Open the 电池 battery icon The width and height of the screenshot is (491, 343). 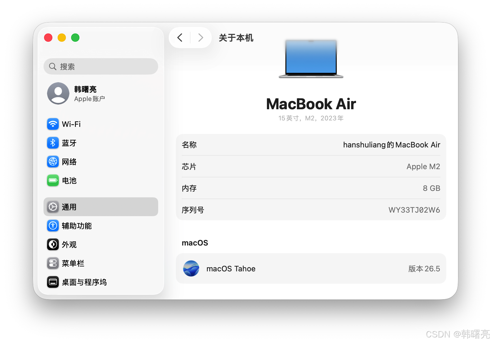[53, 181]
